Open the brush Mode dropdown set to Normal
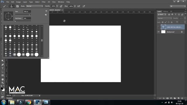Image resolution: width=187 pixels, height=105 pixels. pyautogui.click(x=34, y=6)
